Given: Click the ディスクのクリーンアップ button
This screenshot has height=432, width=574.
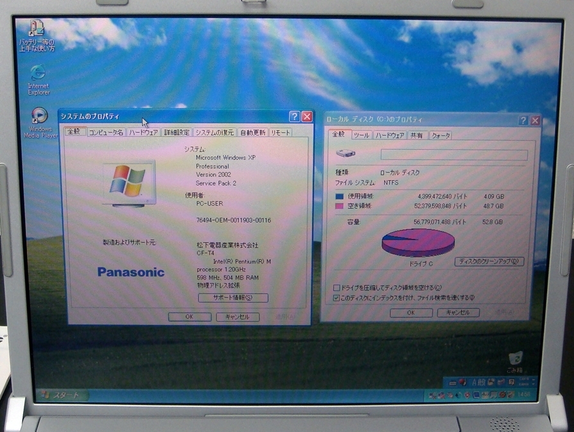Looking at the screenshot, I should pyautogui.click(x=489, y=261).
